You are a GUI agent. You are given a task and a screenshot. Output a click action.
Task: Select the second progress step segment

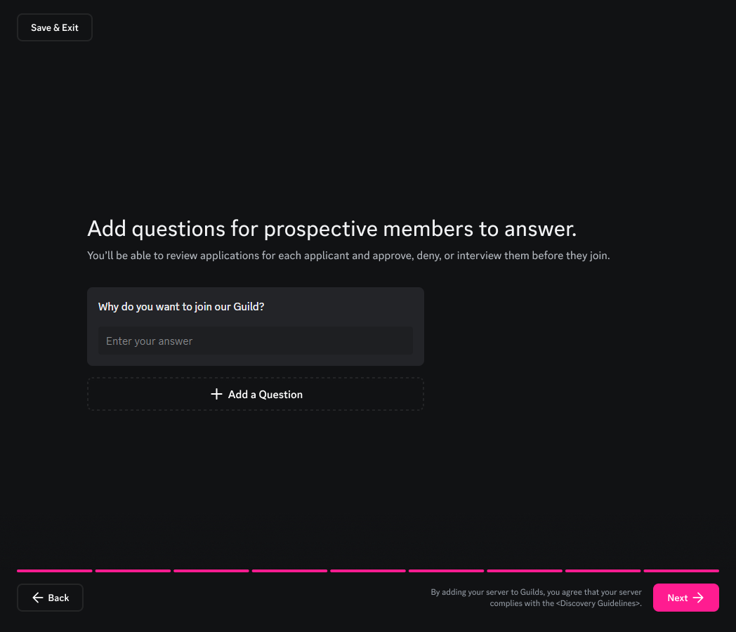133,571
